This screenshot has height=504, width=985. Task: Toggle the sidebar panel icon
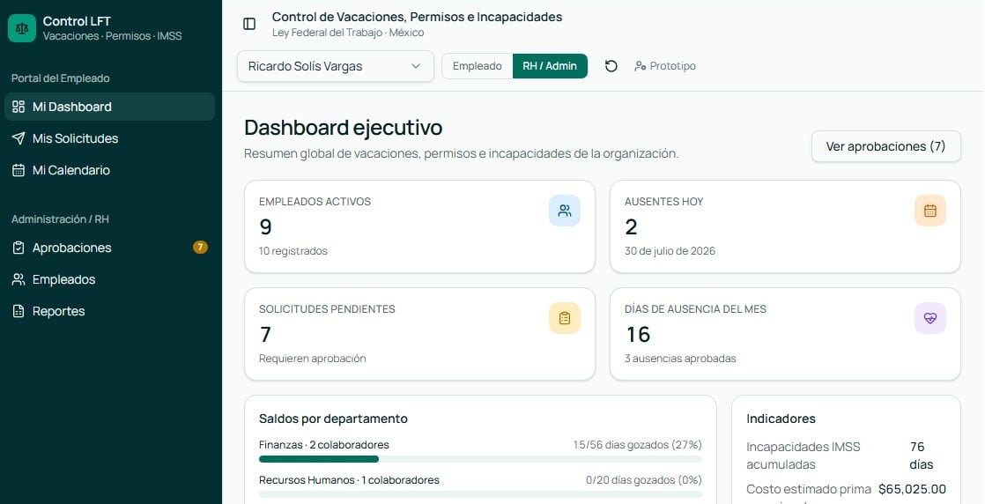click(x=249, y=24)
